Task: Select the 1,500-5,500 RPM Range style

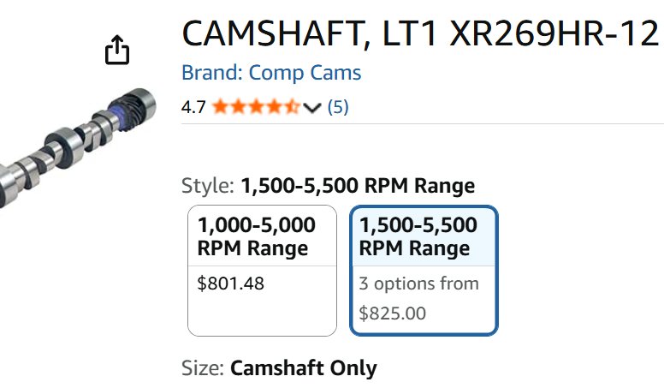Action: click(424, 237)
